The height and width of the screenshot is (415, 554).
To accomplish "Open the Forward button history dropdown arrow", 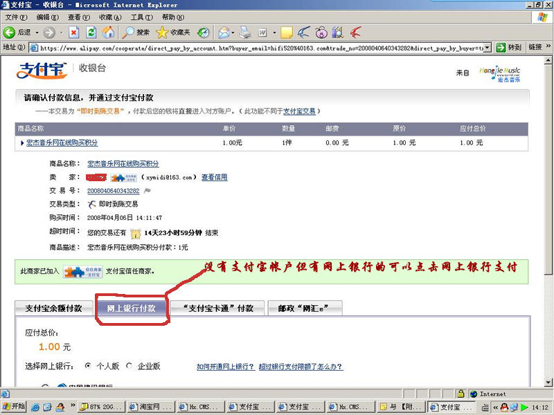I will (x=62, y=33).
